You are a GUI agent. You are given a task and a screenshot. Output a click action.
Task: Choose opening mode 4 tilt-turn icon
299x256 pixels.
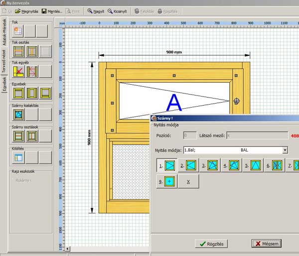(x=232, y=165)
